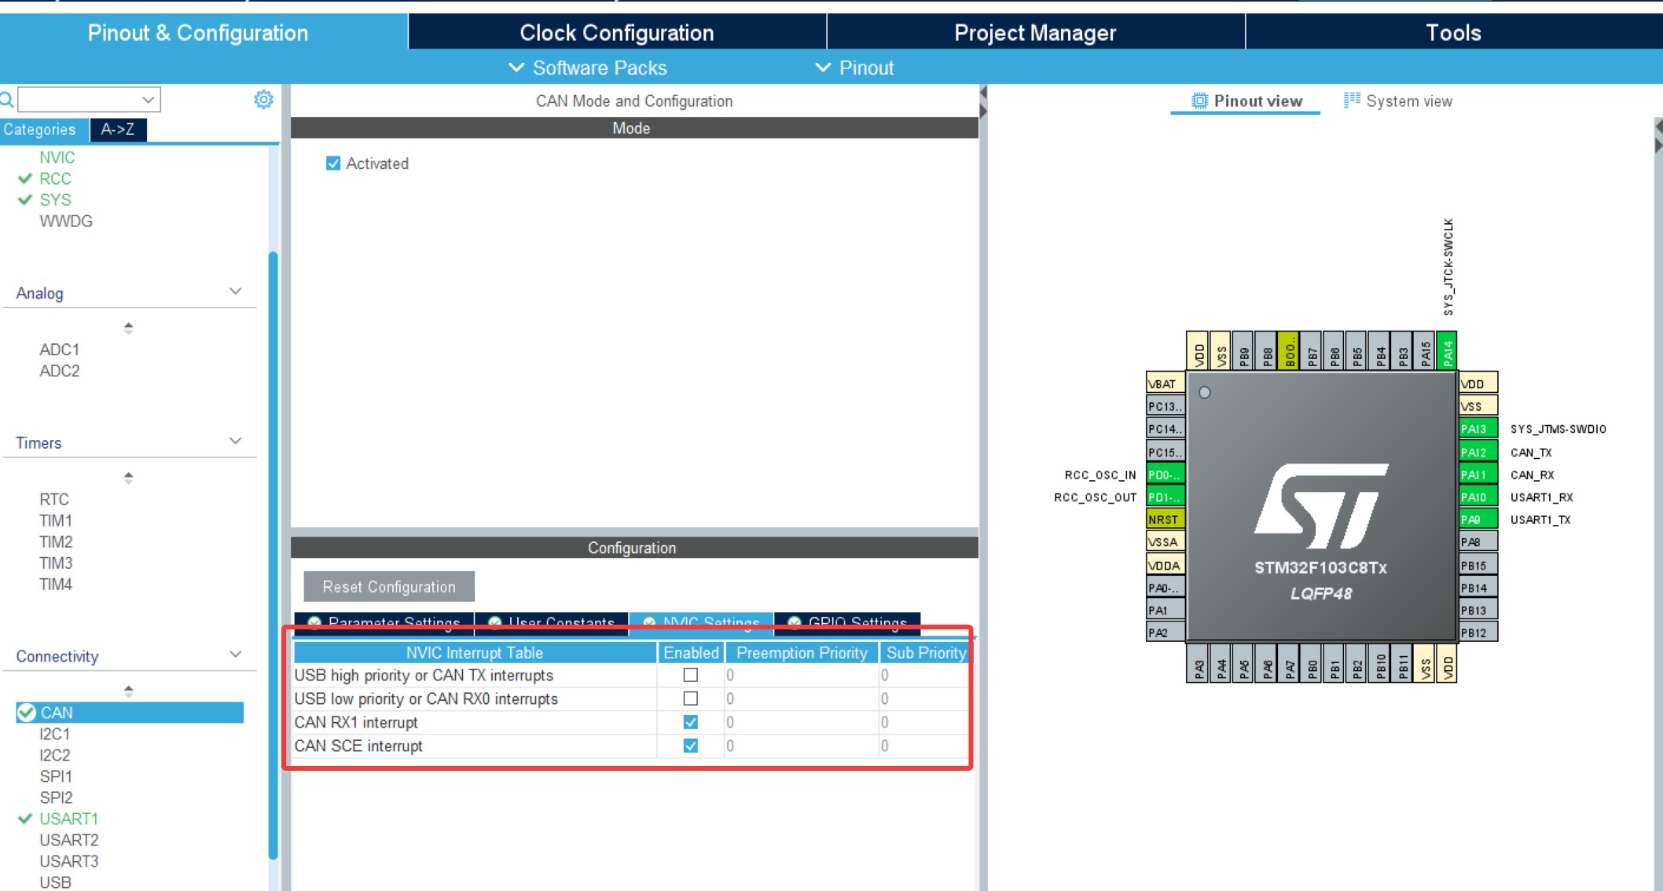This screenshot has width=1663, height=891.
Task: Switch to the System view
Action: click(x=1398, y=101)
